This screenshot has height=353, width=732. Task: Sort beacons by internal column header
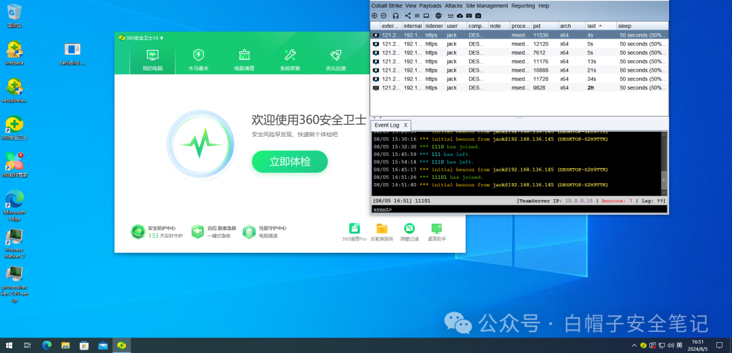[x=413, y=26]
